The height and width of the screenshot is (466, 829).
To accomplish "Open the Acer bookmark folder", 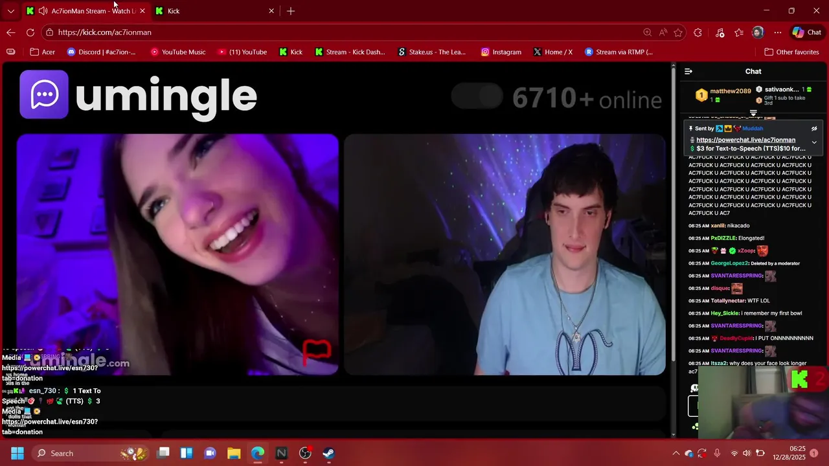I will click(x=41, y=52).
